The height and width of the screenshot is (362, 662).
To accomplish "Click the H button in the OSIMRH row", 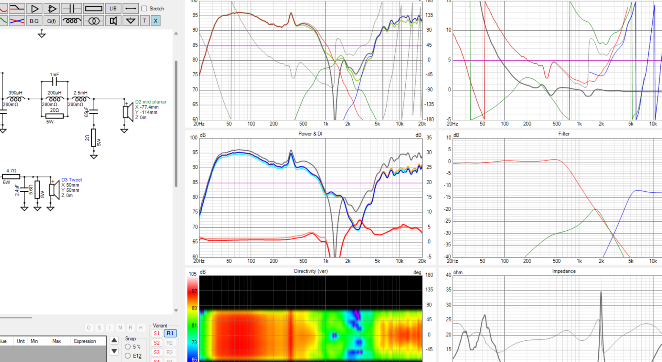I will click(x=141, y=327).
